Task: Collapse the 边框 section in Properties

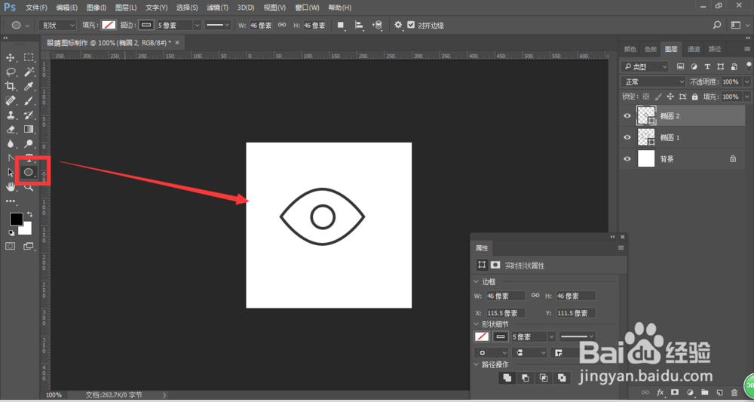Action: (x=477, y=282)
